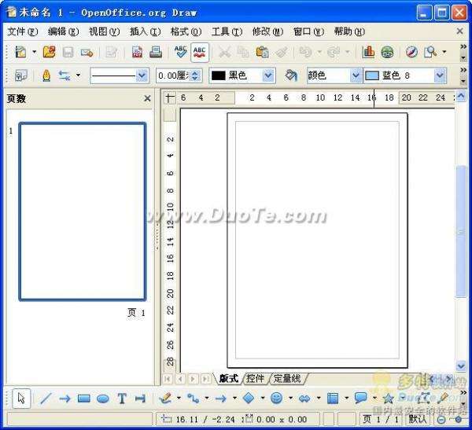Select the Rectangle drawing tool
This screenshot has height=430, width=472.
(84, 399)
